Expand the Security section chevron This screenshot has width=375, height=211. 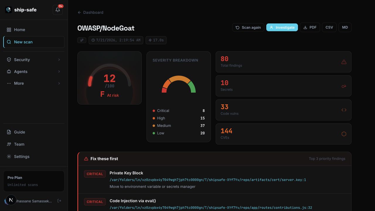[x=59, y=60]
